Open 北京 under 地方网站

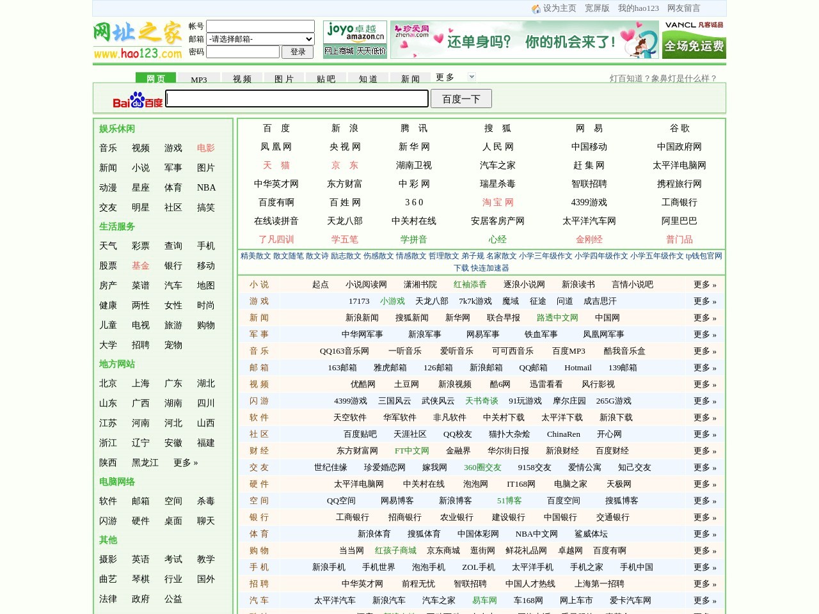[x=108, y=384]
